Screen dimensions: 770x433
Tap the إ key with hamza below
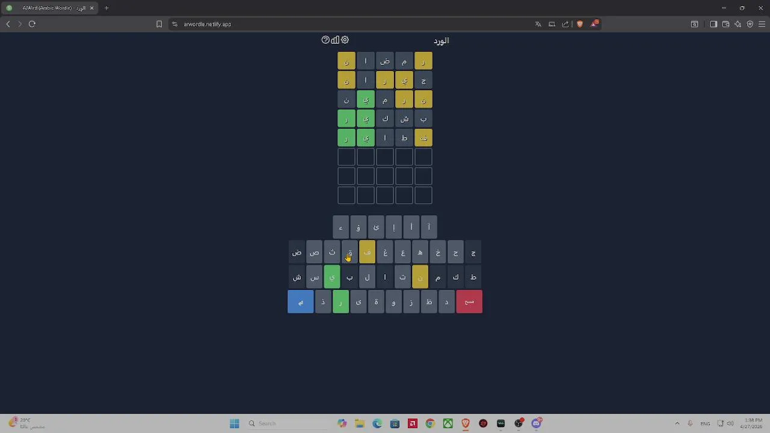coord(393,227)
